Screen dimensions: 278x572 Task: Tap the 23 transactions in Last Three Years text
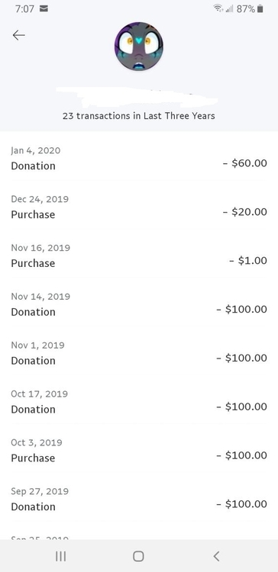coord(139,116)
